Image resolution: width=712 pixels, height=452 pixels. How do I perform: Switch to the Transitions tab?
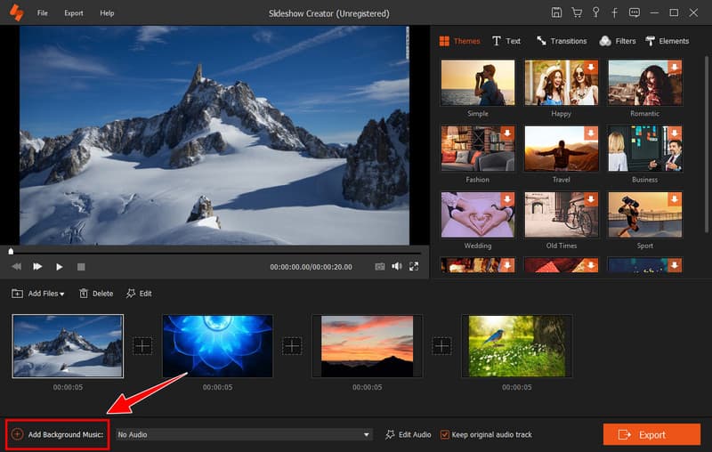click(x=562, y=41)
